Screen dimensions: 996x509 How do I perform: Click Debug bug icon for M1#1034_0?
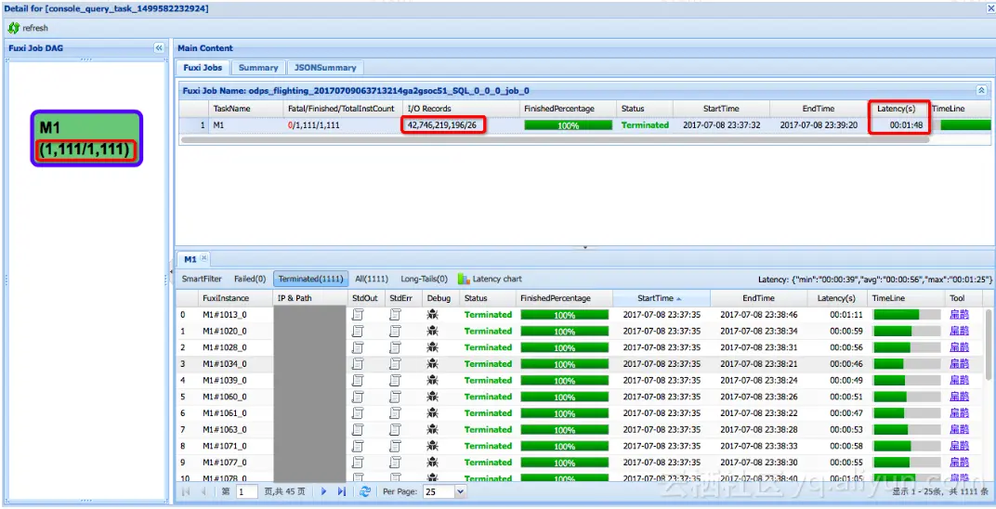point(433,364)
